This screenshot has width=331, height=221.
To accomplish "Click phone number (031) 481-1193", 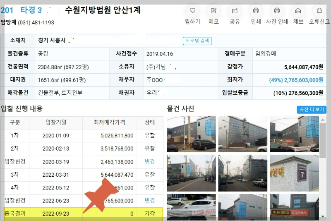I will click(x=36, y=23).
